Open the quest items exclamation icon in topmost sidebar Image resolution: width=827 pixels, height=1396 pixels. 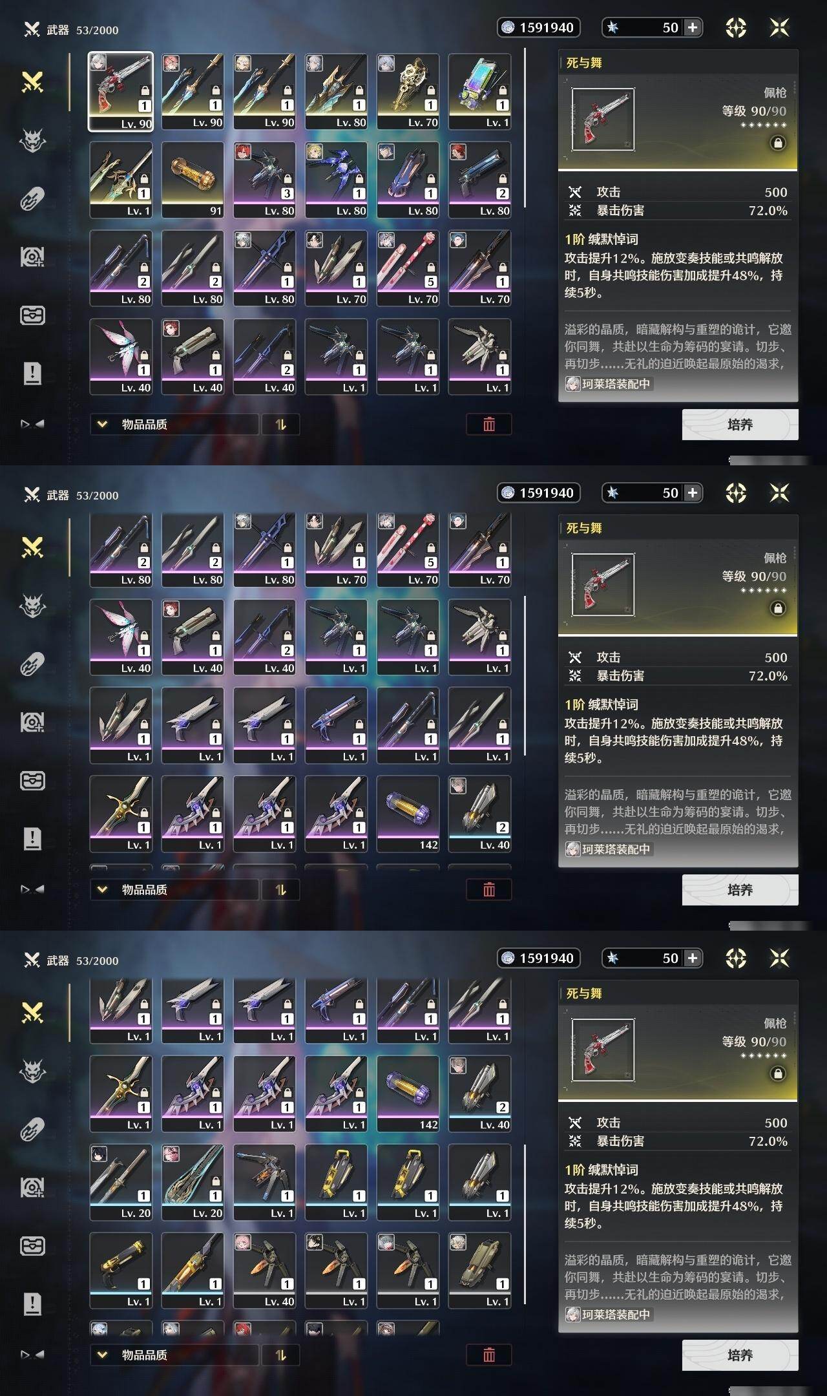32,373
